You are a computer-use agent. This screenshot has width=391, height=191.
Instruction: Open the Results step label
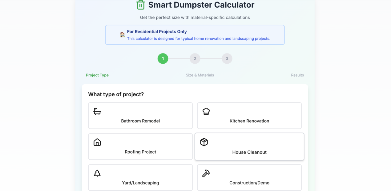pyautogui.click(x=297, y=75)
